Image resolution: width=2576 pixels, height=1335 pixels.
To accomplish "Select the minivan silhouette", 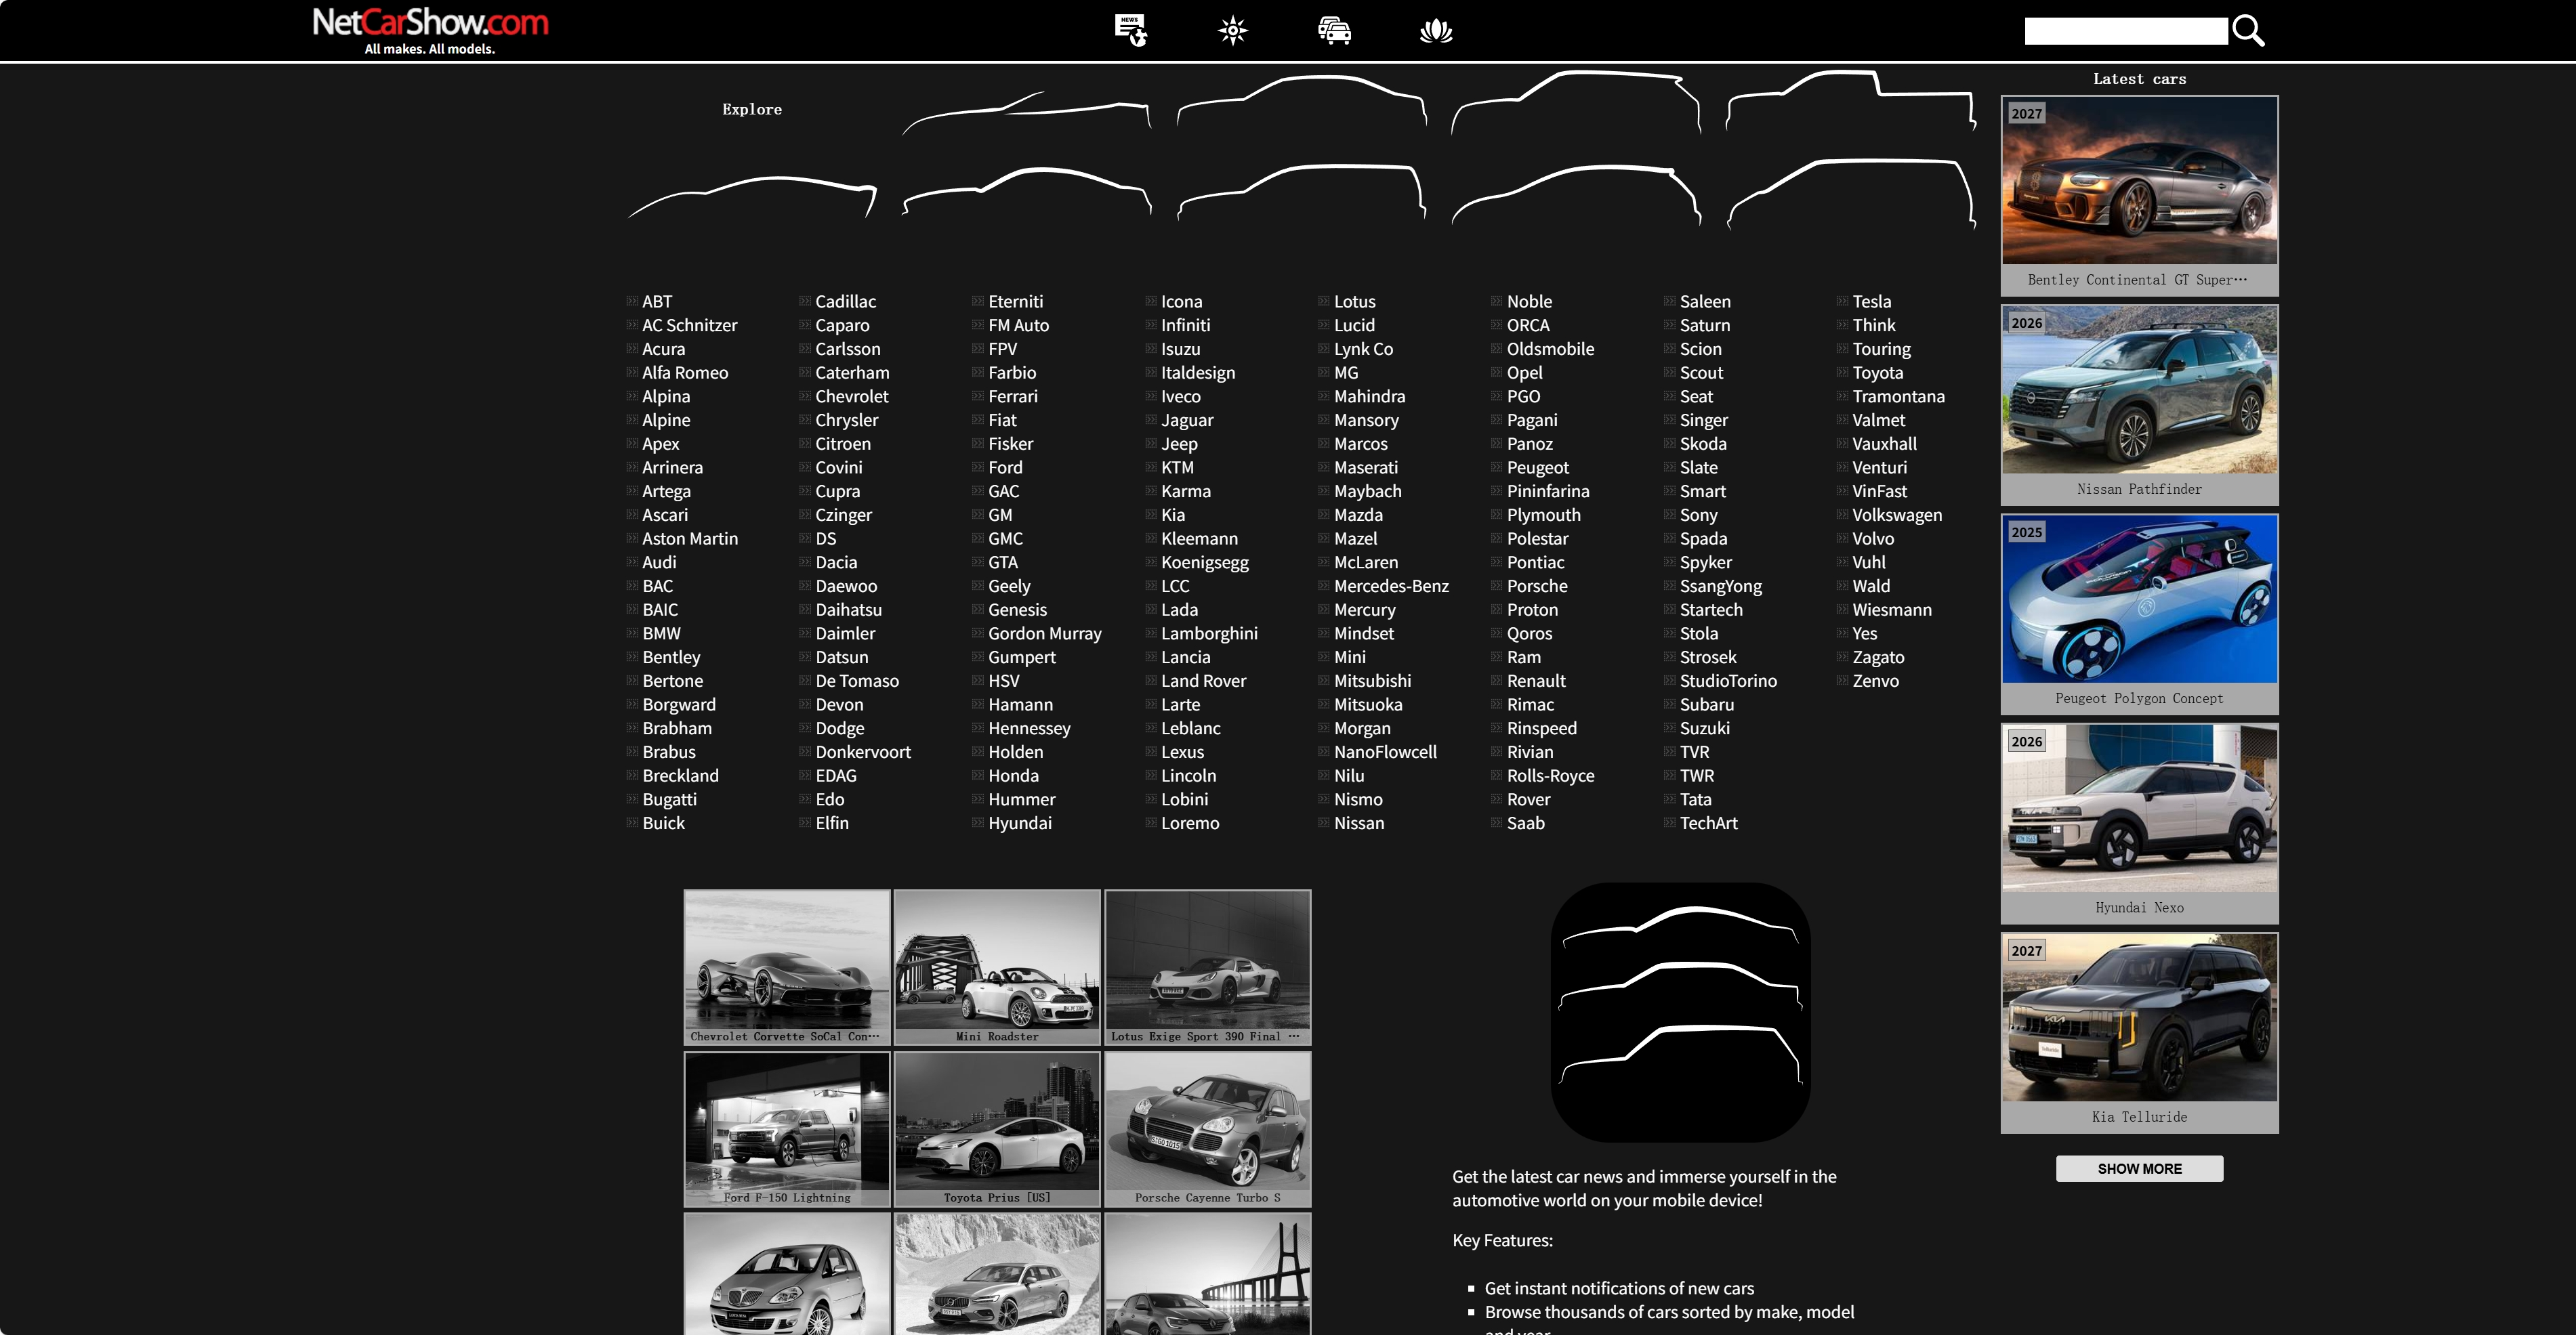I will tap(1851, 194).
